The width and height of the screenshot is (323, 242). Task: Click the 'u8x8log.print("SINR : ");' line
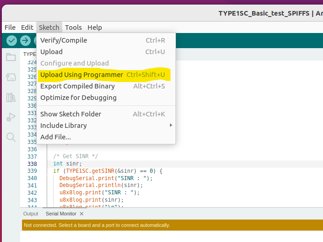(x=100, y=192)
